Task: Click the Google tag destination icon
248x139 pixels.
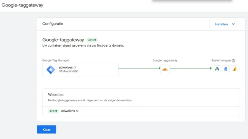Action: [226, 69]
